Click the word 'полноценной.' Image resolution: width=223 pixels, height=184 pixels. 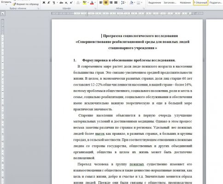click(x=84, y=158)
